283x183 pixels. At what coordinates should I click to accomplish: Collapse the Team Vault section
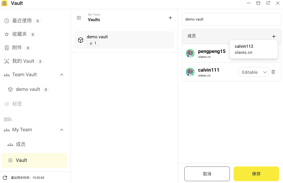point(62,74)
